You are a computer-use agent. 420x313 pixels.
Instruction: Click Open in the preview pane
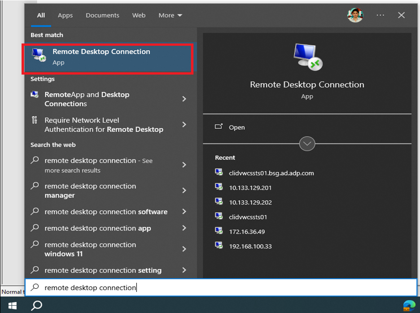click(237, 127)
